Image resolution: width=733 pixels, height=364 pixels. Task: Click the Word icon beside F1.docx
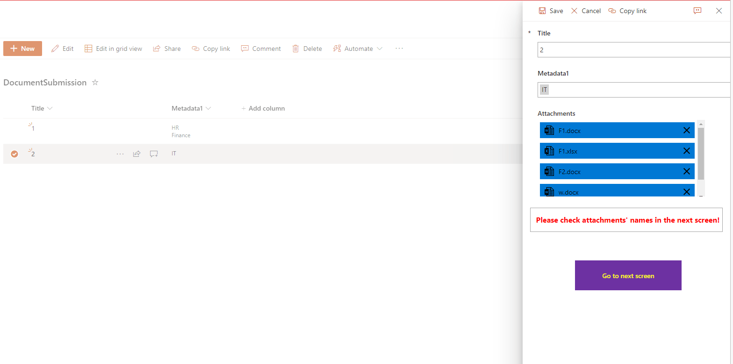pyautogui.click(x=549, y=131)
